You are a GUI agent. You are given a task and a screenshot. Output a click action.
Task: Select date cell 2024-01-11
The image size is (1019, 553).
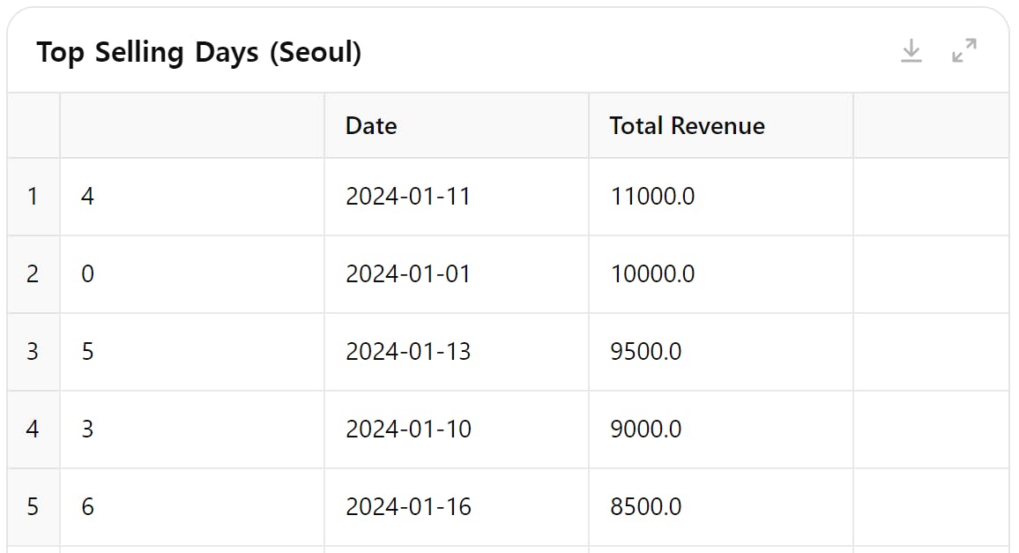[408, 196]
